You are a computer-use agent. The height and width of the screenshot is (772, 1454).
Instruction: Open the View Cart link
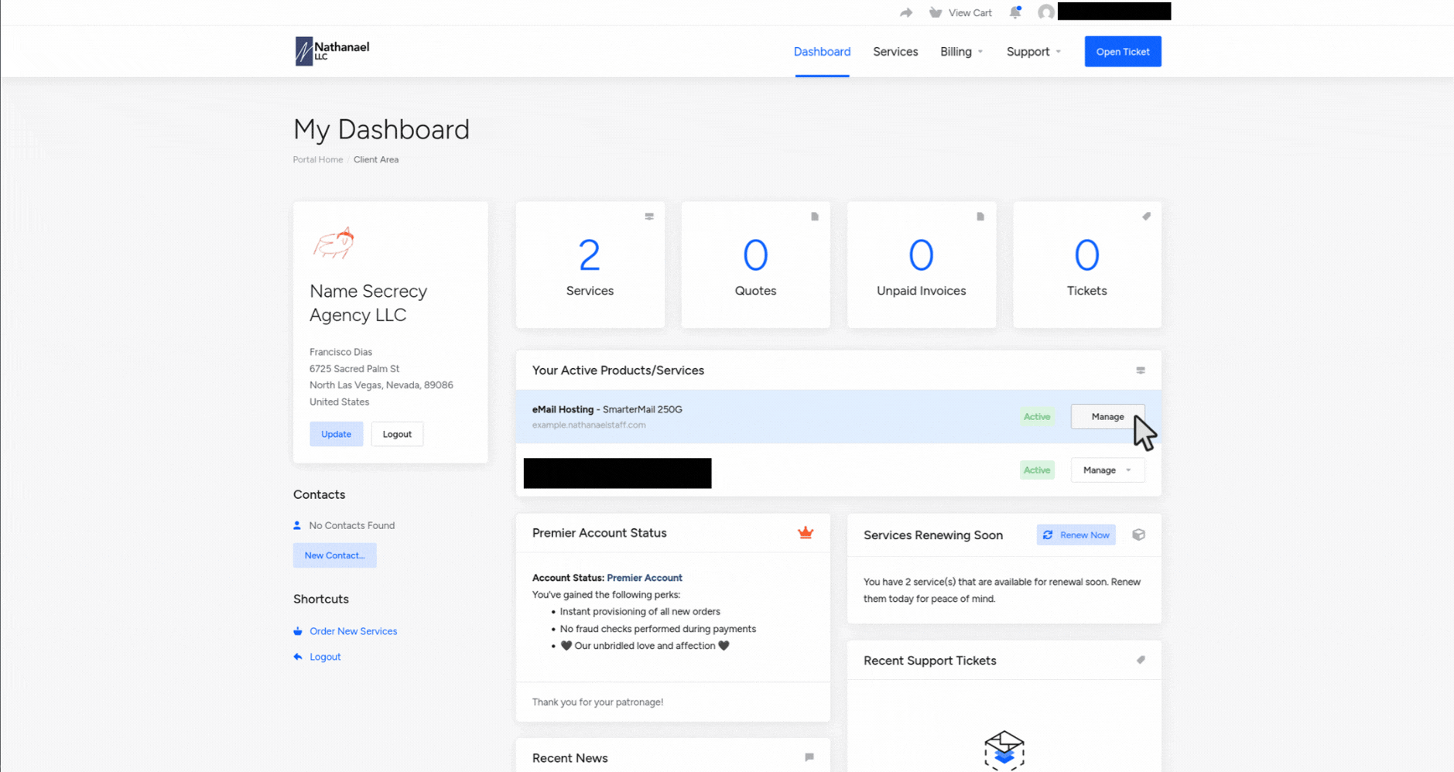[x=961, y=12]
